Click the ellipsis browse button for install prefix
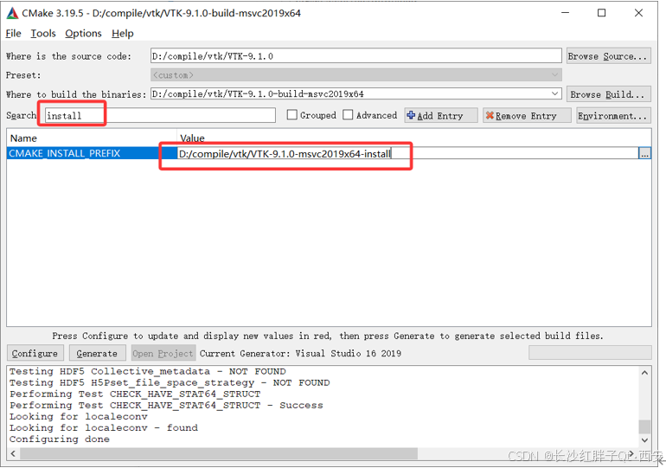Image resolution: width=666 pixels, height=468 pixels. click(x=644, y=153)
